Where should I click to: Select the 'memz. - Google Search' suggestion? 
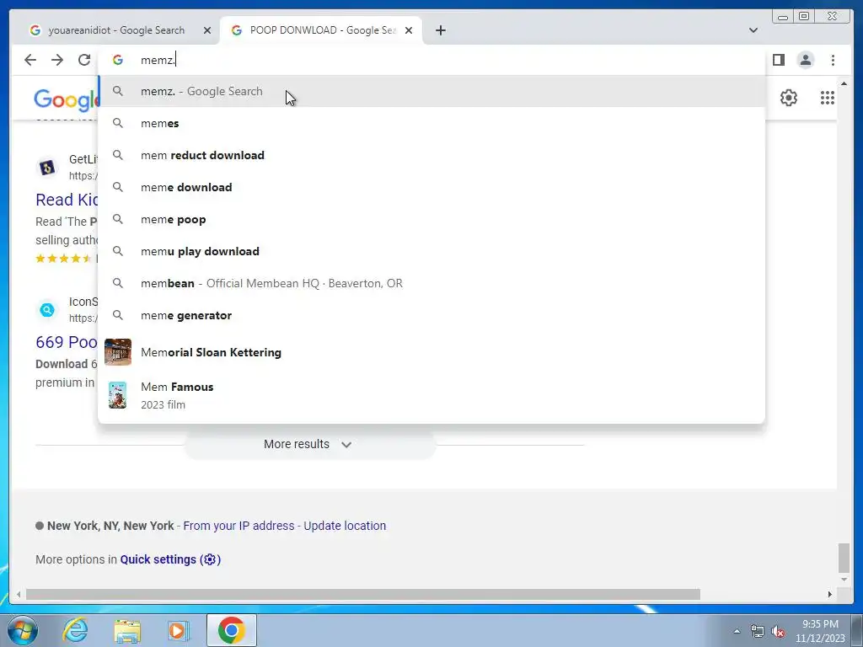tap(431, 91)
